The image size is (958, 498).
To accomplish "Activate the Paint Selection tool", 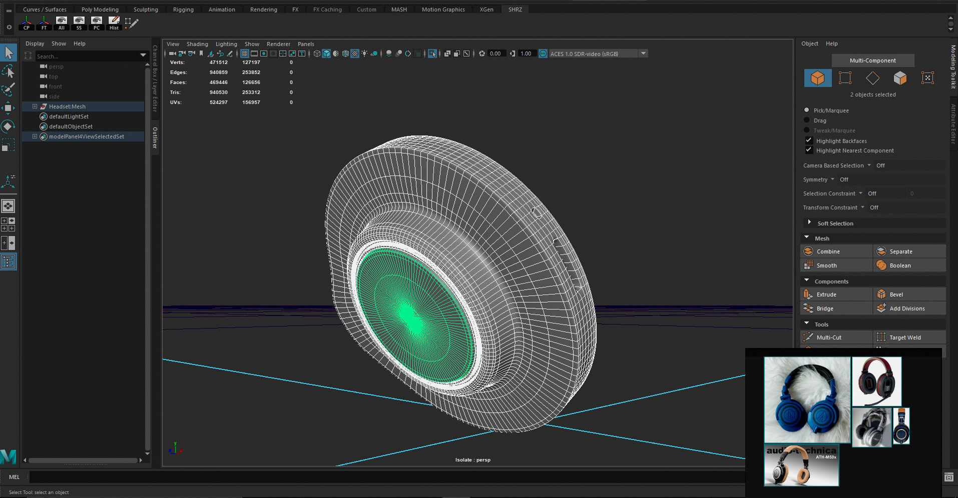I will coord(9,90).
